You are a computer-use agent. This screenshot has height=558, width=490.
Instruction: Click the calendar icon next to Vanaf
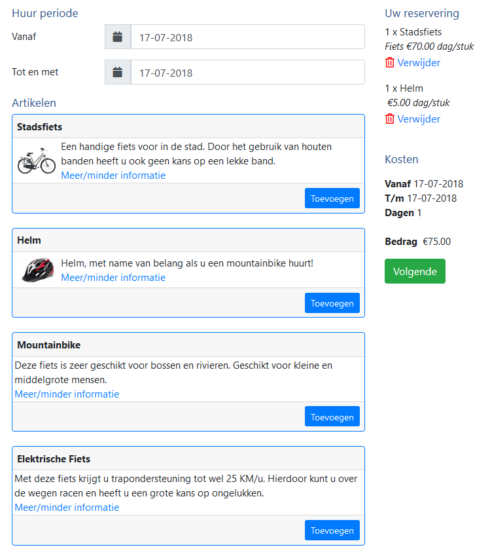click(117, 37)
